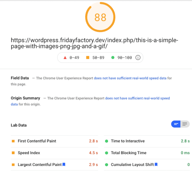192x172 pixels.
Task: Expand the First Contentful Paint metric
Action: pyautogui.click(x=37, y=141)
